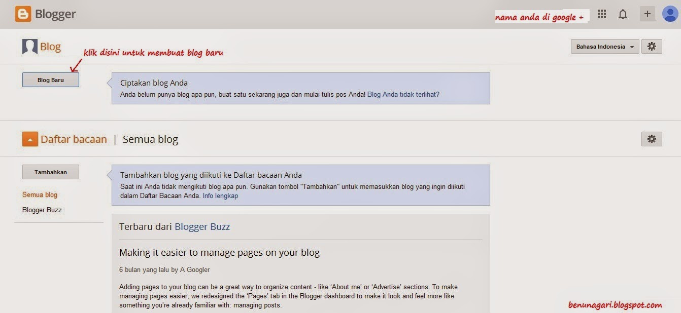
Task: Open the Bahasa Indonesia language dropdown
Action: 604,47
